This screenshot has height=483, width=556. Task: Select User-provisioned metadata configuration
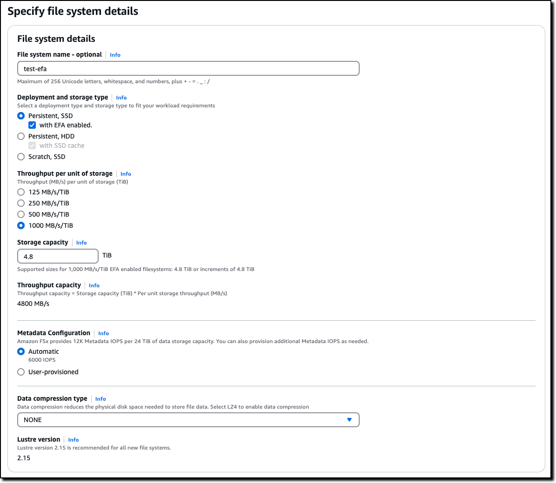click(21, 372)
